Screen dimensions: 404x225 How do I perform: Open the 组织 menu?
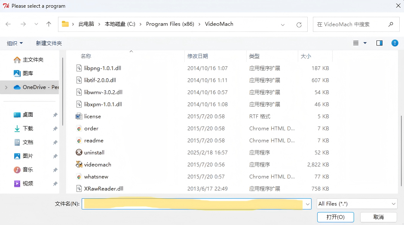(x=15, y=43)
